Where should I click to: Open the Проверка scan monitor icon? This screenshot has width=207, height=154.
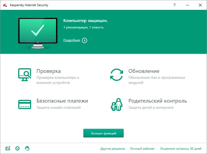[25, 75]
